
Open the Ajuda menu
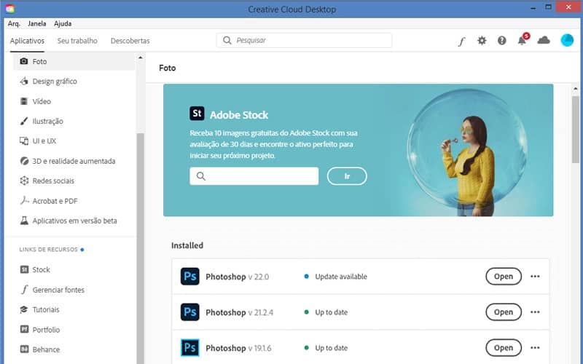tap(63, 23)
